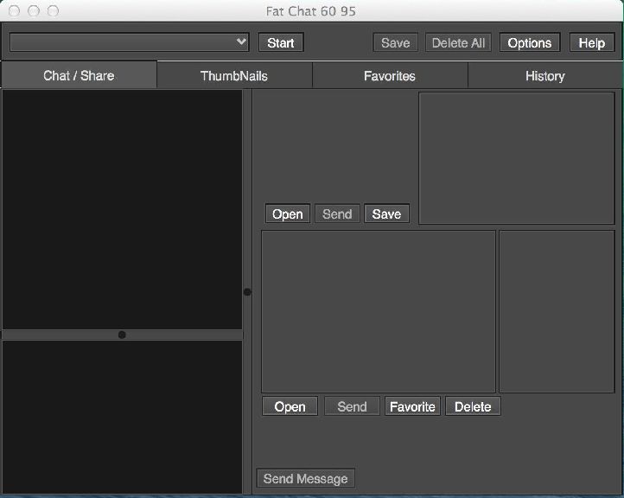This screenshot has height=498, width=624.
Task: Switch to the ThumbNails tab
Action: pyautogui.click(x=234, y=75)
